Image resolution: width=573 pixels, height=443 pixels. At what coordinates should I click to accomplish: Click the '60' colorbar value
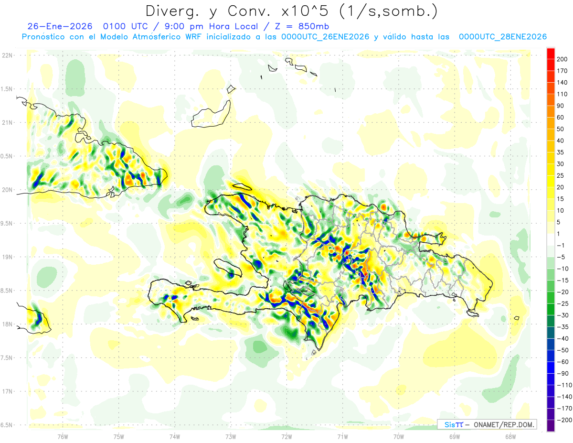[561, 117]
